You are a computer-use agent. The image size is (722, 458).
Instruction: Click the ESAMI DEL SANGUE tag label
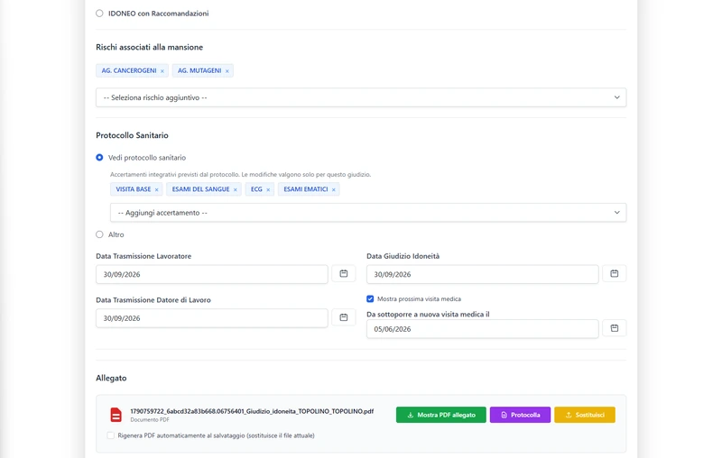point(200,189)
